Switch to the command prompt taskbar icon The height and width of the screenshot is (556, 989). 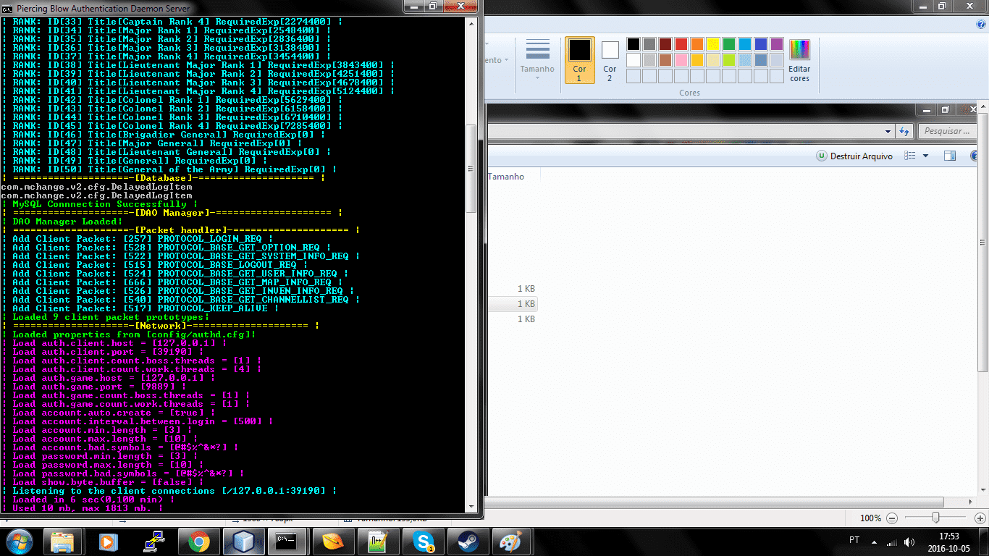288,542
